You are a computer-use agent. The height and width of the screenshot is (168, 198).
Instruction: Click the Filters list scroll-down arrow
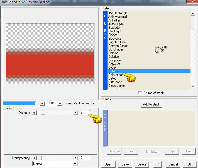(x=193, y=87)
